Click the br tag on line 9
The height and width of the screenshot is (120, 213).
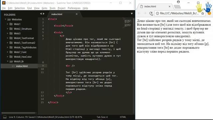click(70, 66)
